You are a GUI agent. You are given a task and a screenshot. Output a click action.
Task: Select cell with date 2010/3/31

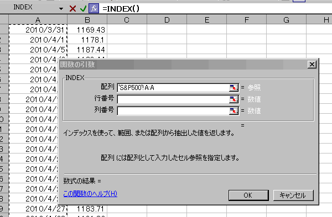click(38, 30)
